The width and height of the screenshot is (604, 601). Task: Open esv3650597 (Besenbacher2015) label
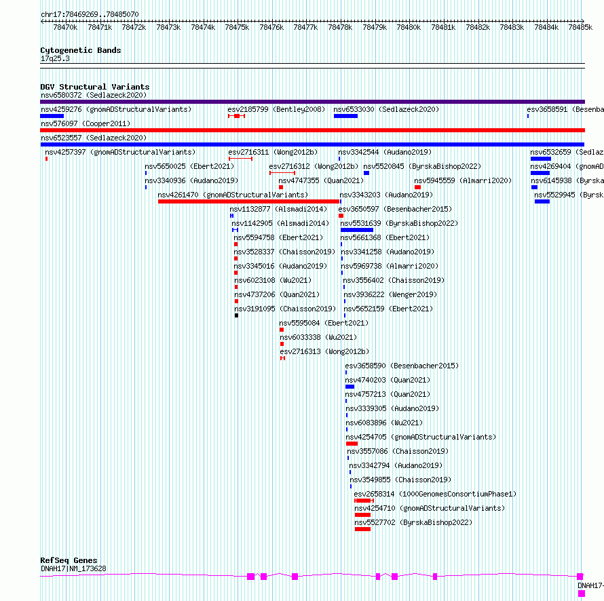(x=395, y=209)
